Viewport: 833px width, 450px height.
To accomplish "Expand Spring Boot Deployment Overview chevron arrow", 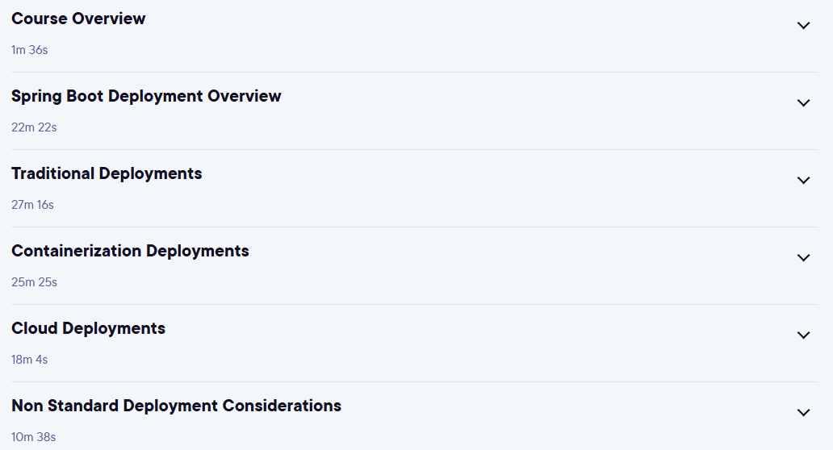I will [803, 103].
